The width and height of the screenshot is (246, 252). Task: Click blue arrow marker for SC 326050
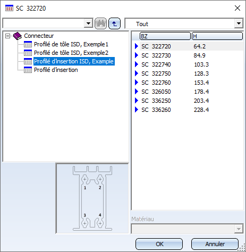pyautogui.click(x=137, y=92)
